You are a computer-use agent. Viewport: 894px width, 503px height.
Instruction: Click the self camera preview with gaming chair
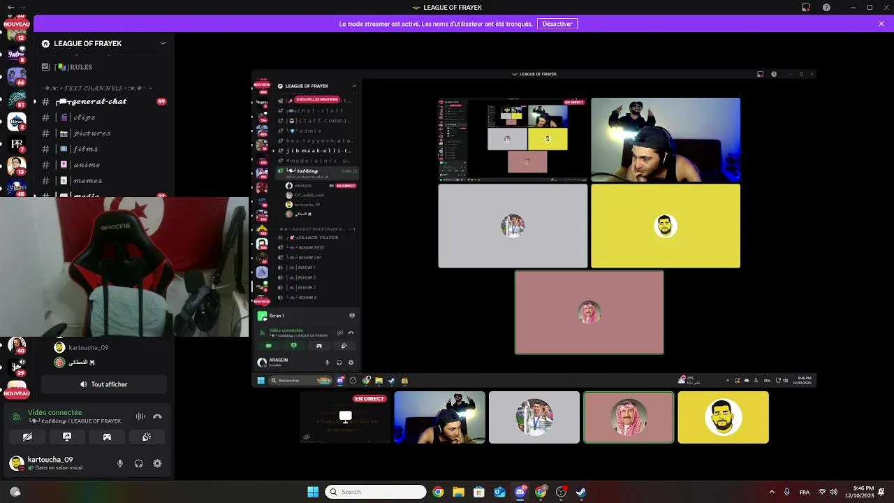(124, 267)
